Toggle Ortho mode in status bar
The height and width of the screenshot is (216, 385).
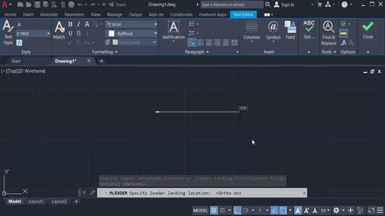click(x=237, y=211)
